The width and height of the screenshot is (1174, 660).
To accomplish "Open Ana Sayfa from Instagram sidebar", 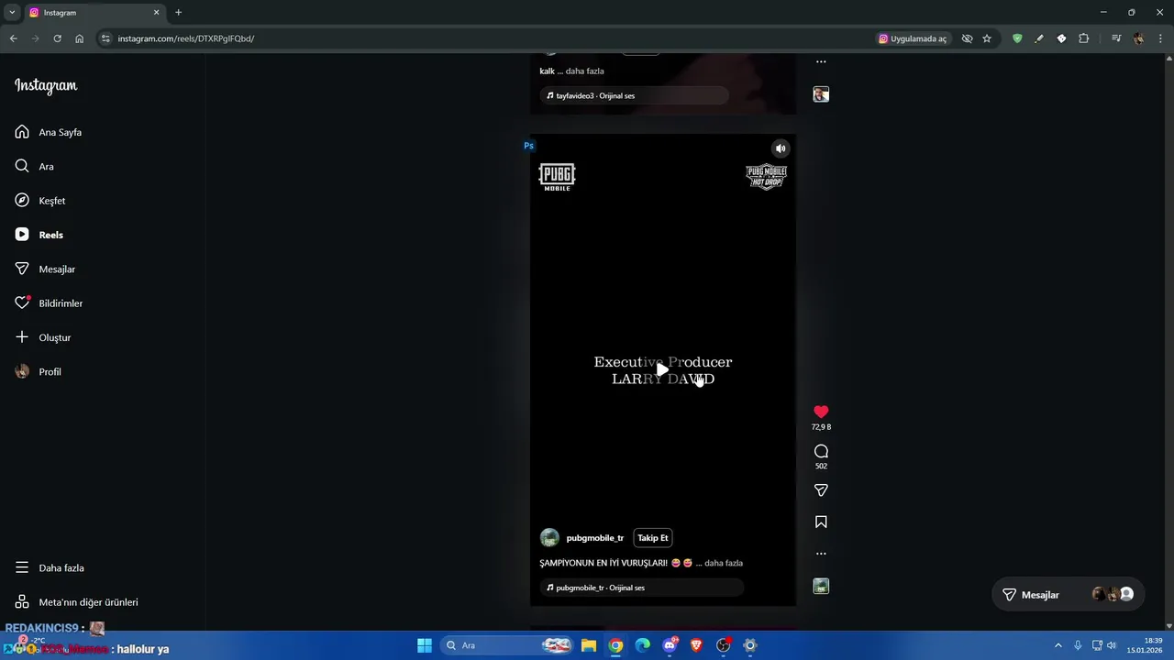I will pos(49,132).
